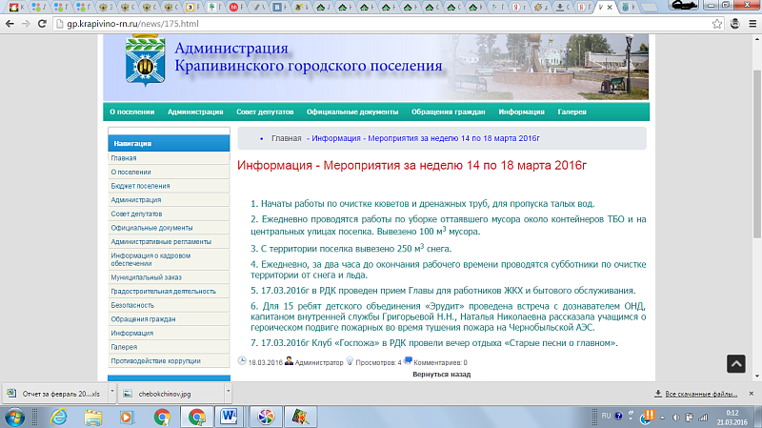Click the page vertical scrollbar thumb
Image resolution: width=762 pixels, height=428 pixels.
757,154
